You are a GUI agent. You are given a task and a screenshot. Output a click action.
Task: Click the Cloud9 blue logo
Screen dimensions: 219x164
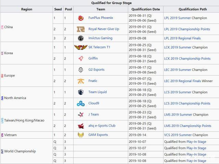[81, 104]
